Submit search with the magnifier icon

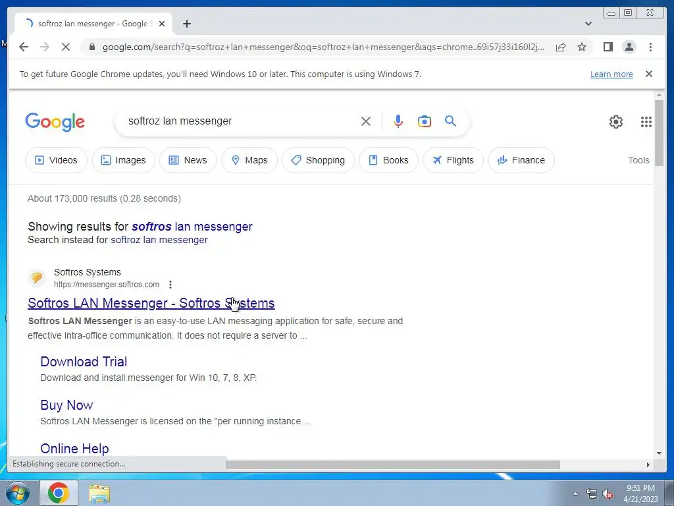click(x=450, y=121)
